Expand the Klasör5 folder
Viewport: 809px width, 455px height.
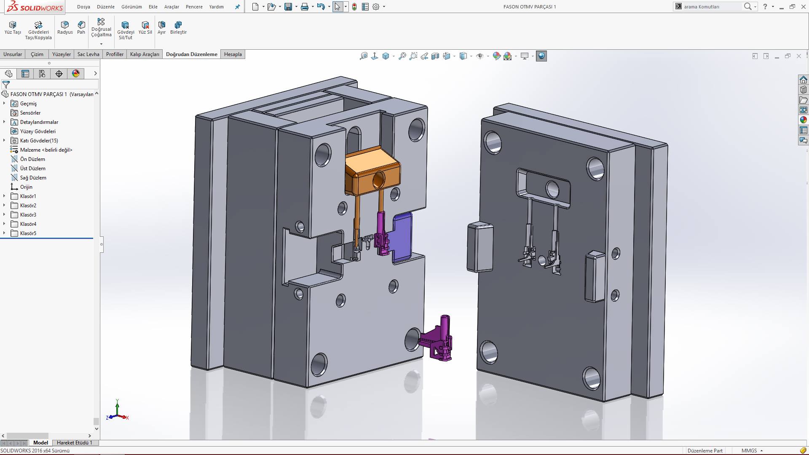4,233
